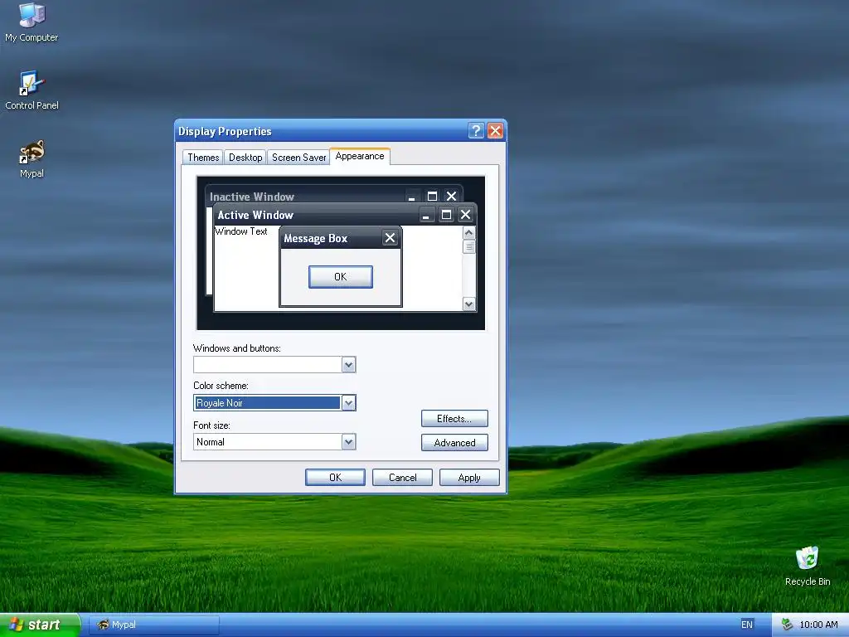Viewport: 849px width, 637px height.
Task: Select the Mypal desktop shortcut icon
Action: (x=32, y=158)
